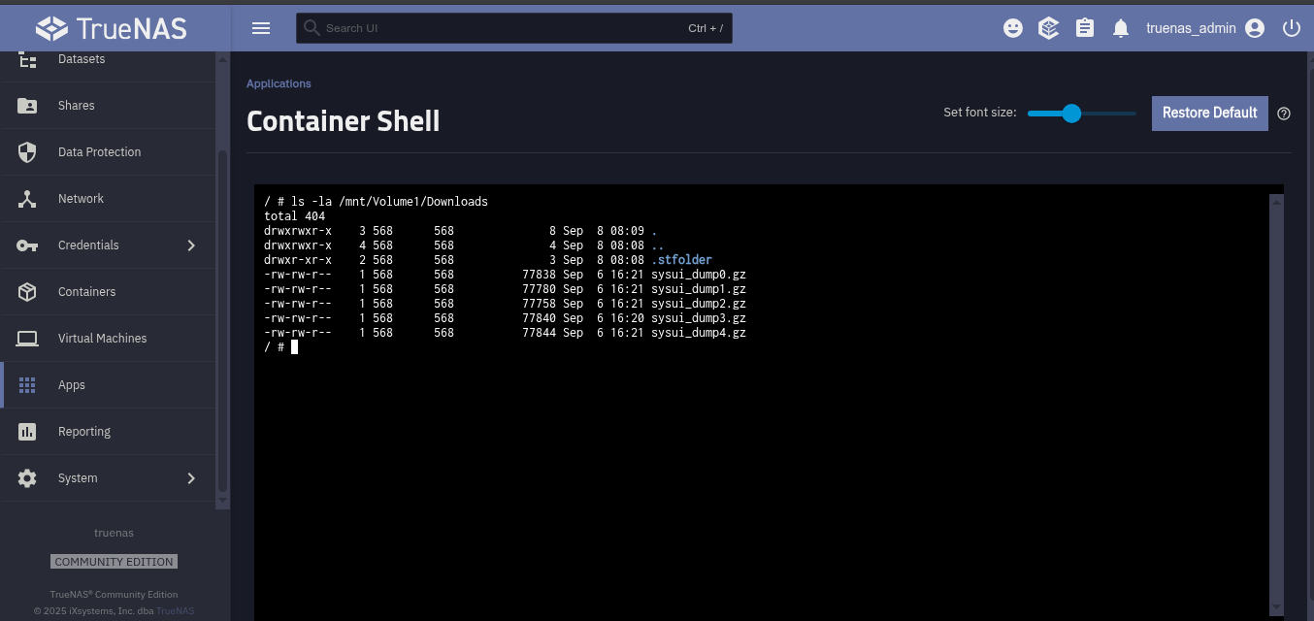This screenshot has height=621, width=1314.
Task: Click the user account avatar icon
Action: 1255,28
